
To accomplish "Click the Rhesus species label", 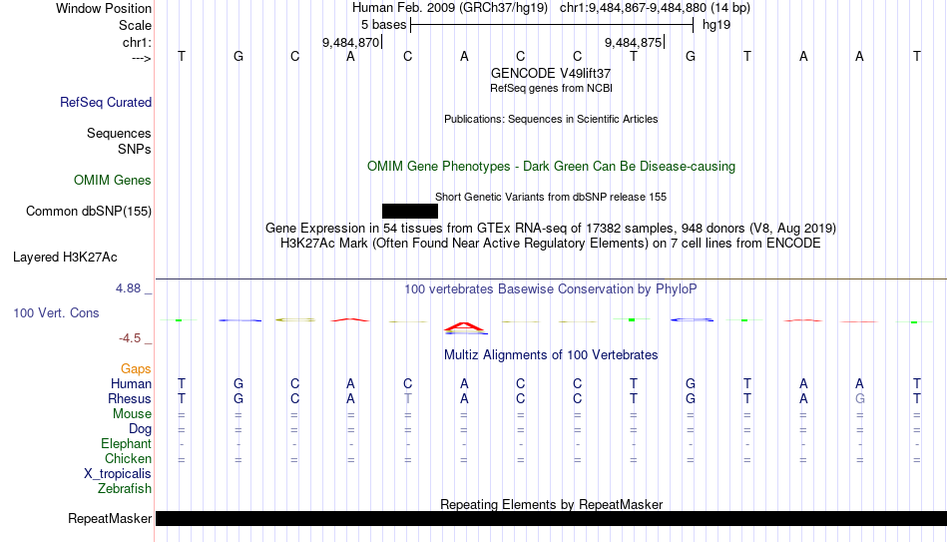I will [130, 398].
